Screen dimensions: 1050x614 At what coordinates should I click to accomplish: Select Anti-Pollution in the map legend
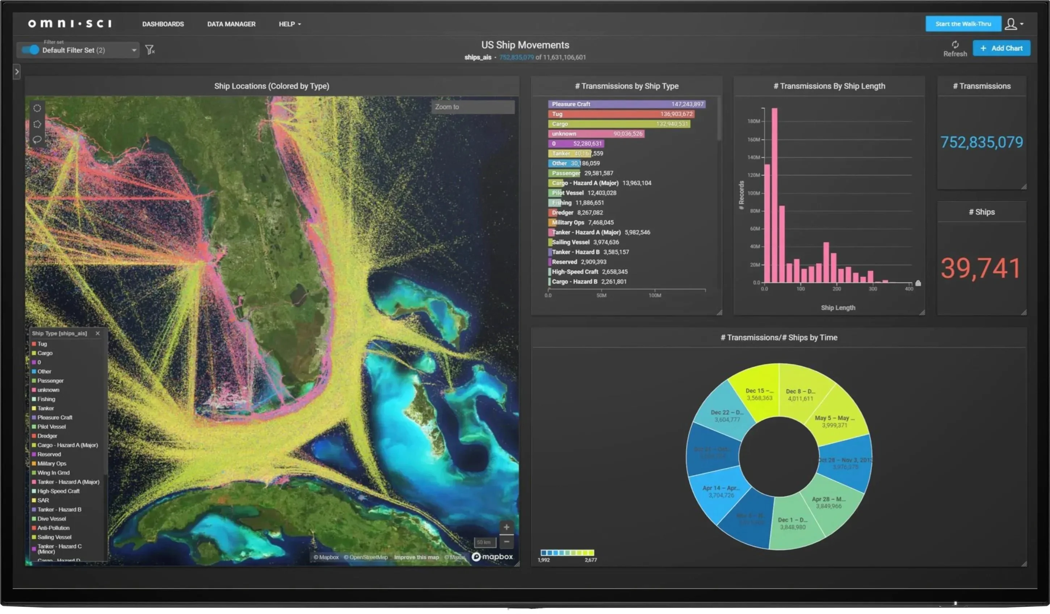[53, 528]
